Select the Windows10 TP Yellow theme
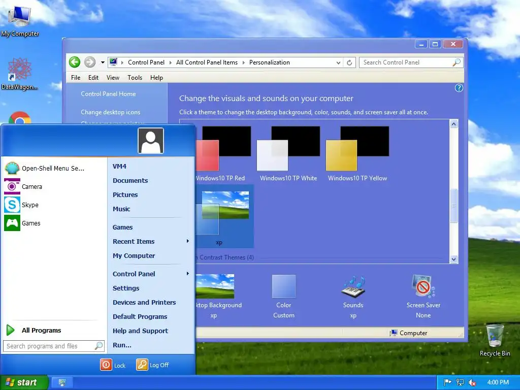 coord(357,154)
